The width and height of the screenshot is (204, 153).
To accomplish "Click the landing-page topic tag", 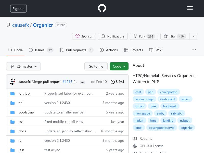I will tap(144, 99).
